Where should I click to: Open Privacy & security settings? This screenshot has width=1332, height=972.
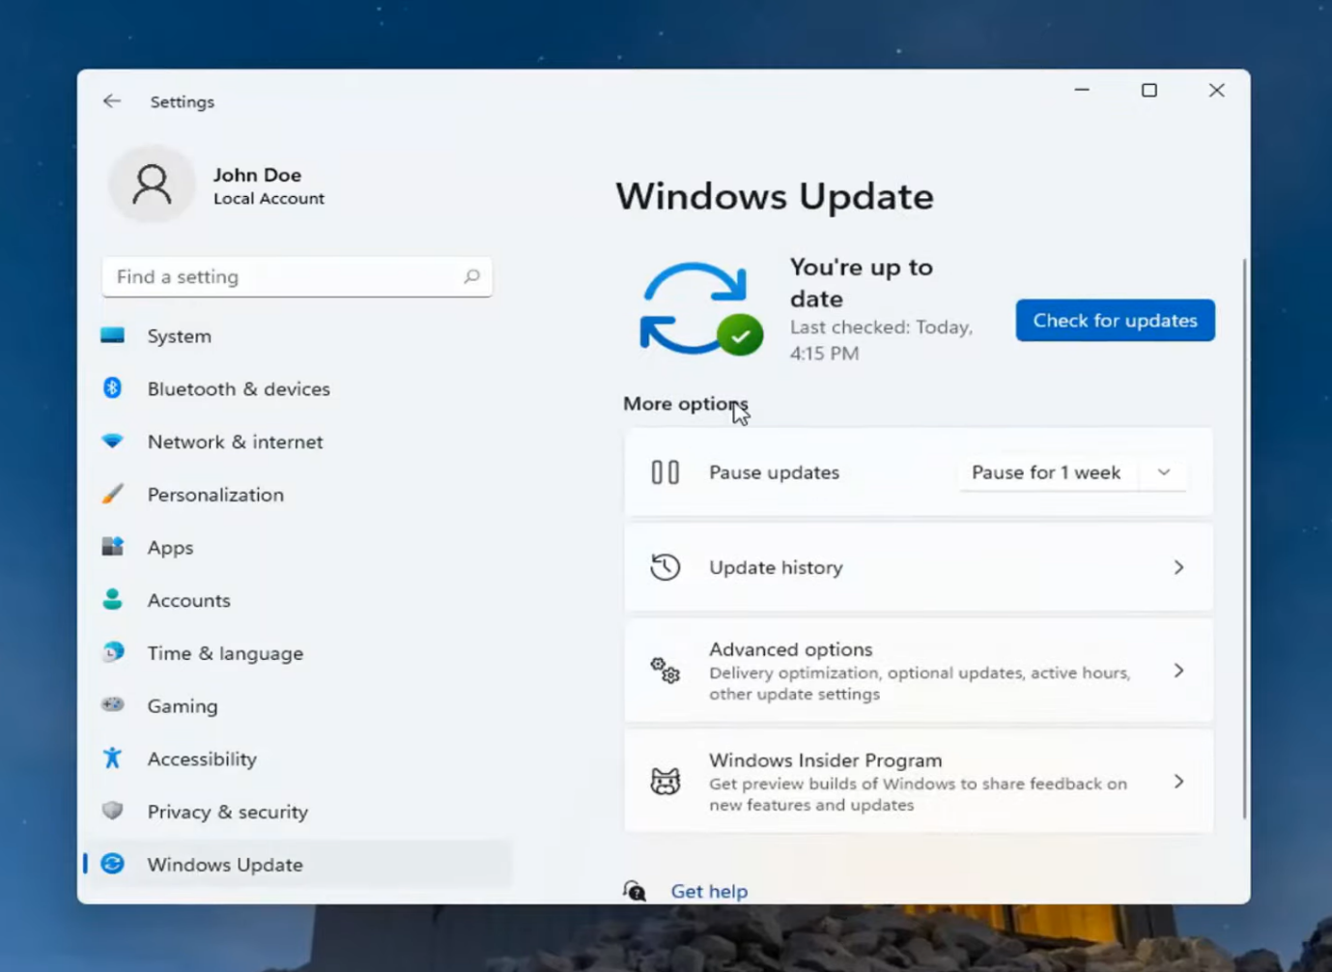click(x=298, y=811)
